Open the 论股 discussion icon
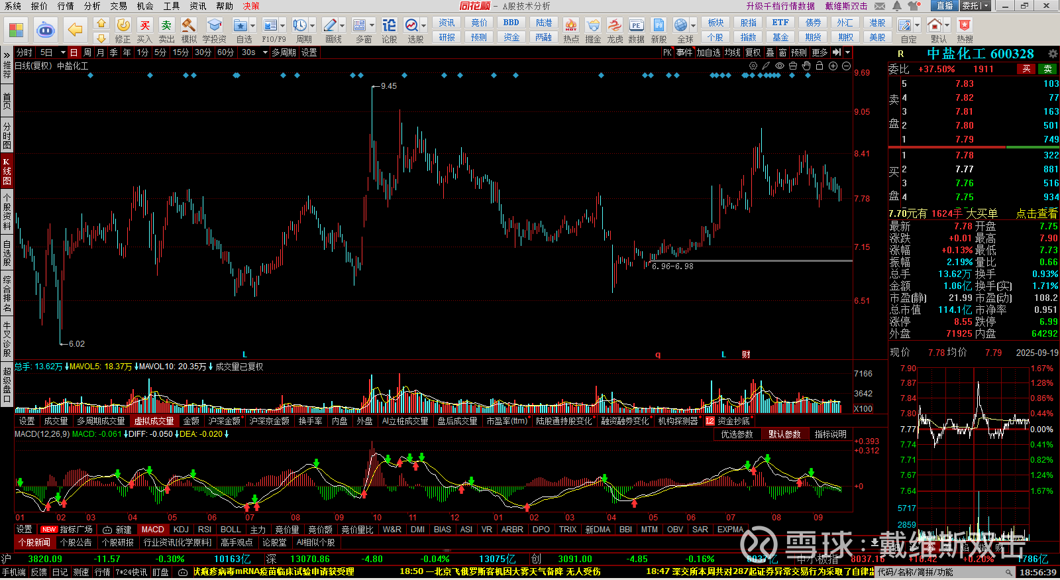Viewport: 1060px width, 580px height. pyautogui.click(x=389, y=26)
